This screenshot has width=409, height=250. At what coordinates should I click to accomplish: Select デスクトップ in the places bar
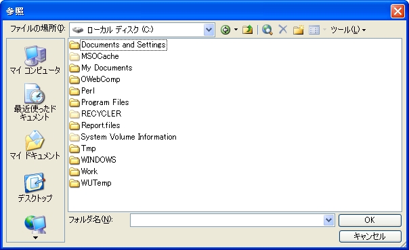point(35,188)
